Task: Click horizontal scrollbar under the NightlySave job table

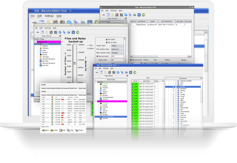Action: pos(161,57)
